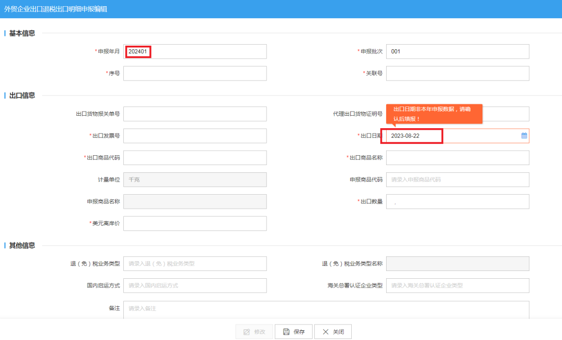Select the 出口数量 input field
Viewport: 562px width, 340px height.
pyautogui.click(x=457, y=201)
